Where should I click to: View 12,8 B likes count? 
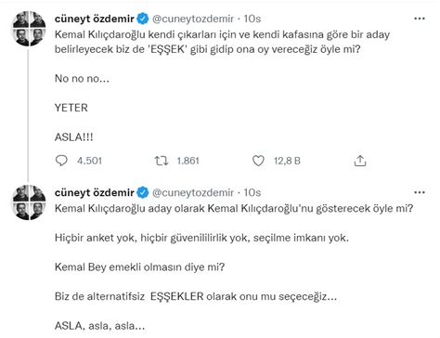click(x=287, y=161)
